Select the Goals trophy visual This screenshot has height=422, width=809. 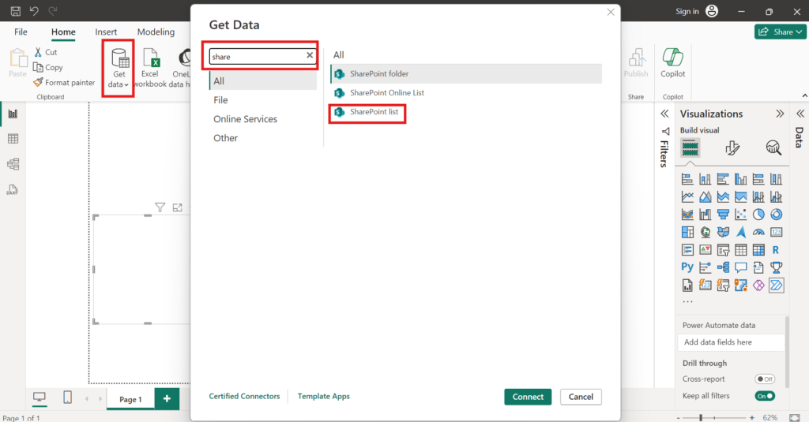pyautogui.click(x=776, y=267)
